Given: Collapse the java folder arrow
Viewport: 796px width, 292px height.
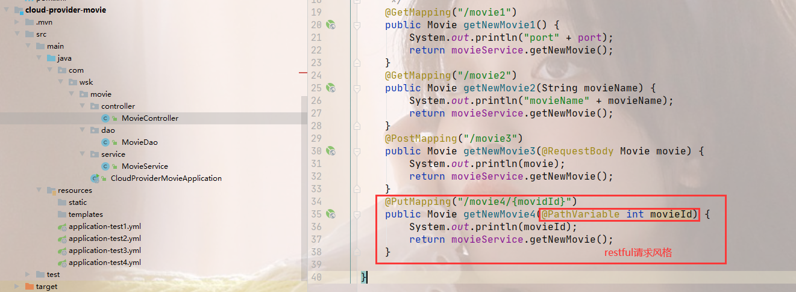Looking at the screenshot, I should pos(40,58).
